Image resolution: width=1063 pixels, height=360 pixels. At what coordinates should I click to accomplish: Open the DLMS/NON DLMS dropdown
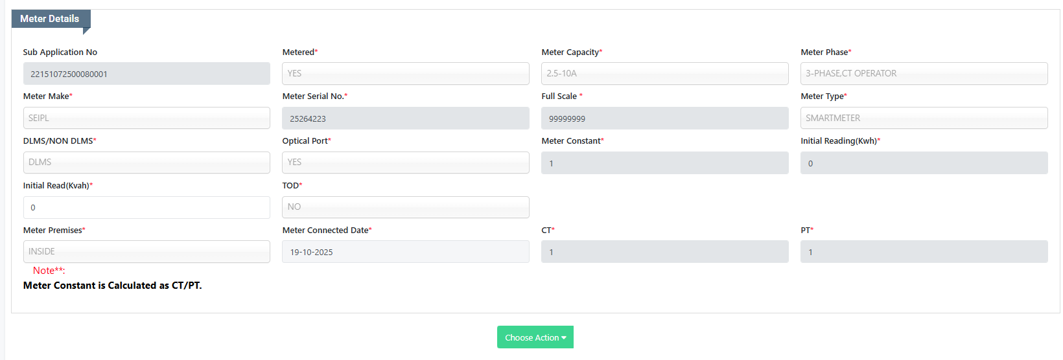[146, 163]
